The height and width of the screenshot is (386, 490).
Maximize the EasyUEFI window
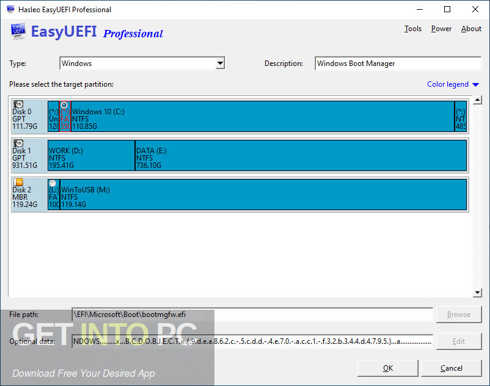447,9
